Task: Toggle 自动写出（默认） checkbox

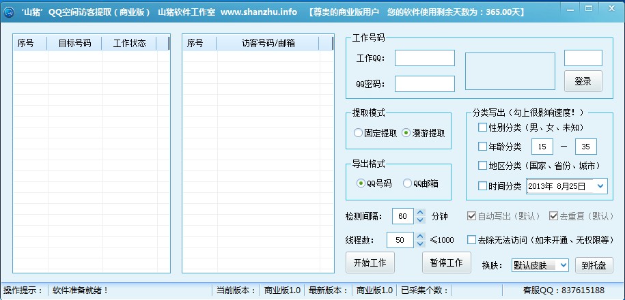Action: [471, 216]
